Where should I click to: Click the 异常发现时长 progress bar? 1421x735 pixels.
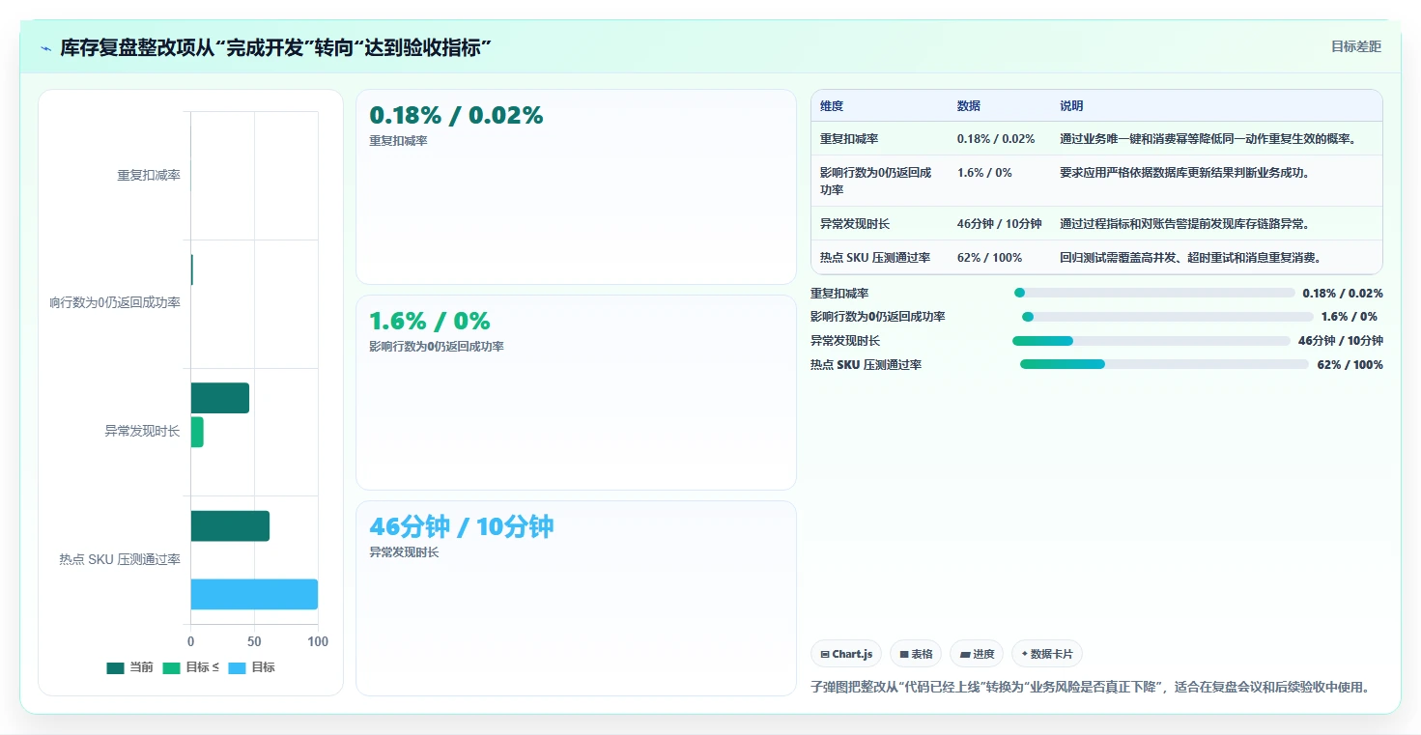click(x=1151, y=341)
